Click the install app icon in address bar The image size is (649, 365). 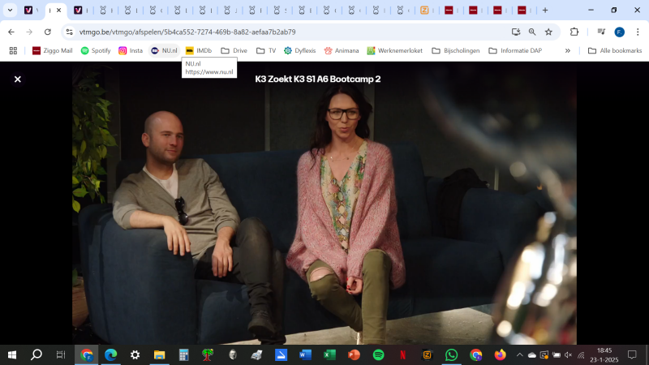(515, 32)
